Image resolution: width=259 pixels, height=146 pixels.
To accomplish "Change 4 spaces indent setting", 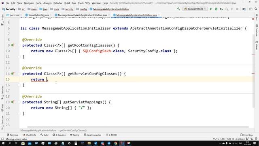I will [x=240, y=139].
